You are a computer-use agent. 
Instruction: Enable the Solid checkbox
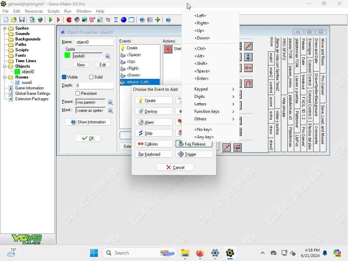tap(91, 77)
